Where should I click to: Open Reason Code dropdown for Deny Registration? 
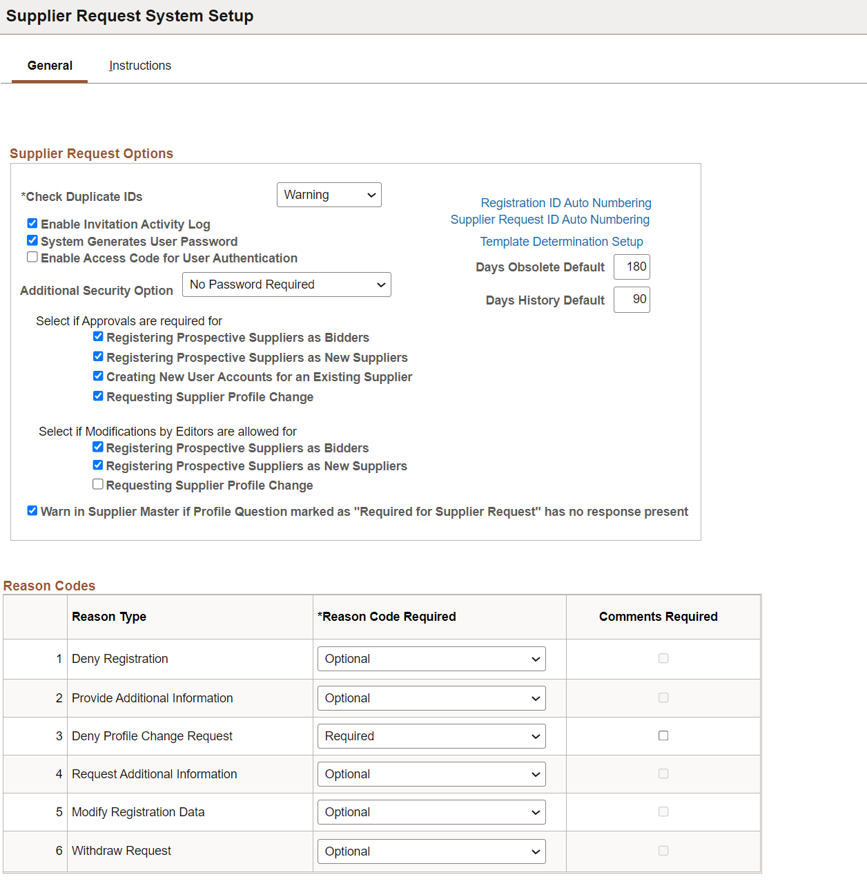431,659
